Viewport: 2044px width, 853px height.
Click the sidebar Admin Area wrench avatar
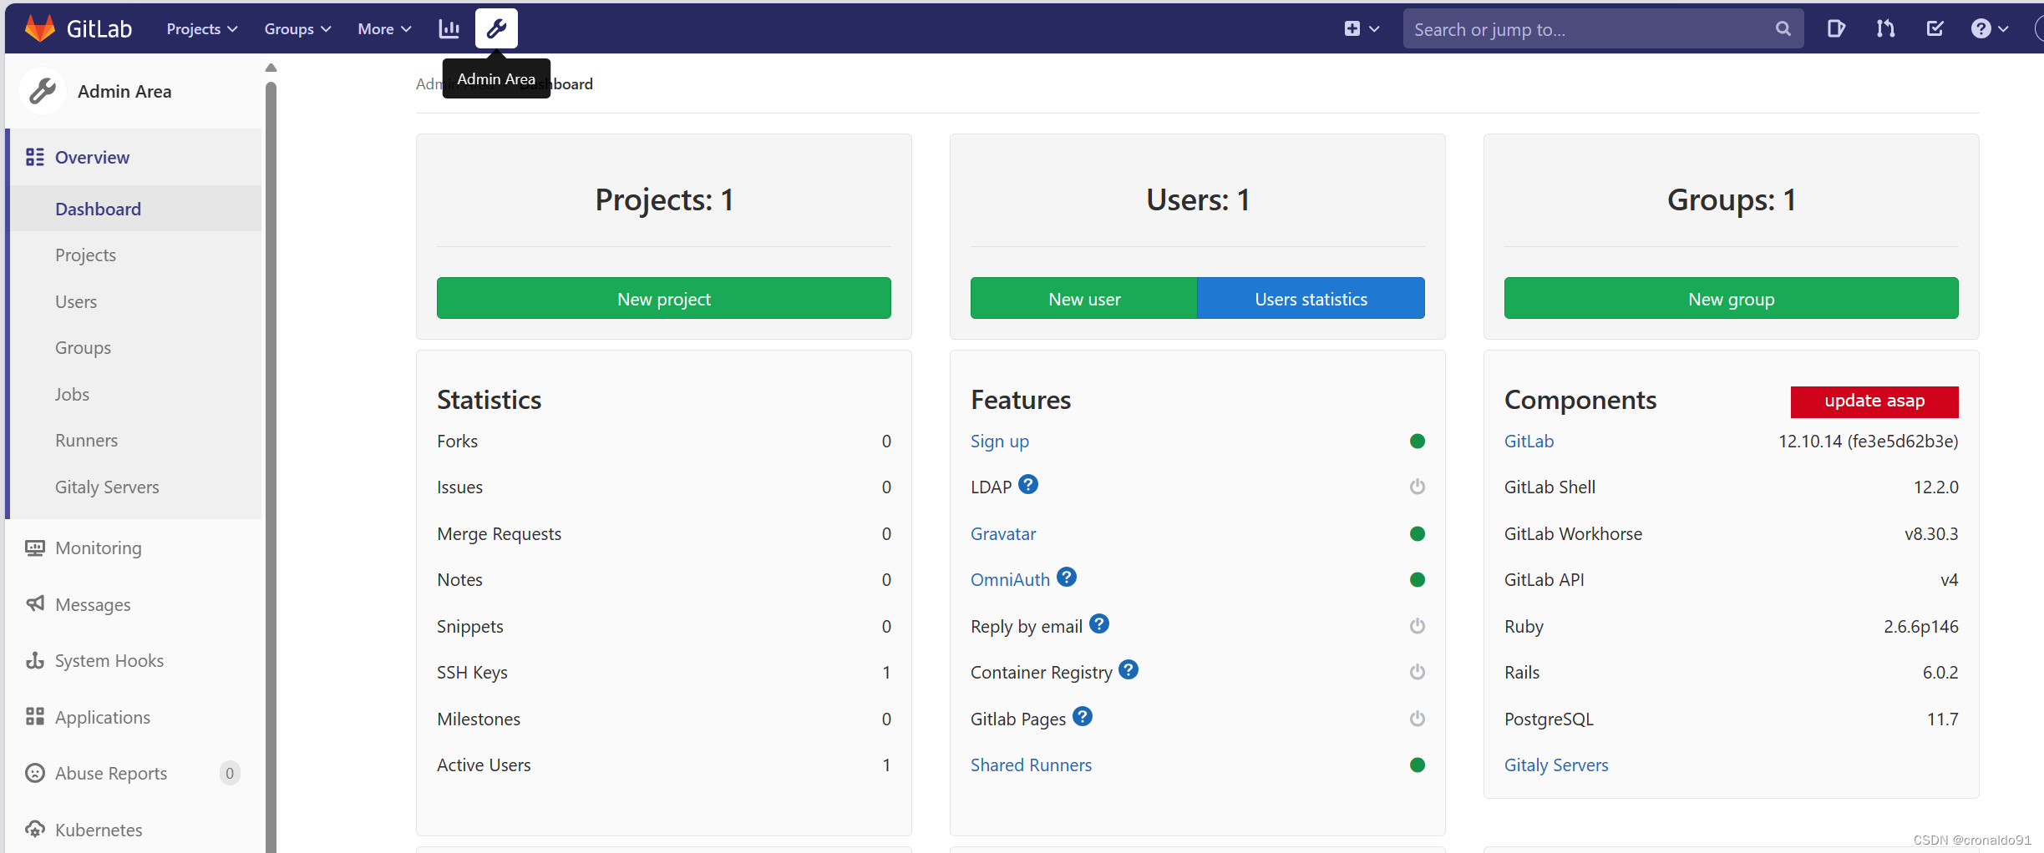pyautogui.click(x=43, y=91)
